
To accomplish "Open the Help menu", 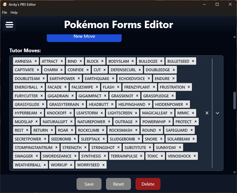I will click(x=14, y=12).
